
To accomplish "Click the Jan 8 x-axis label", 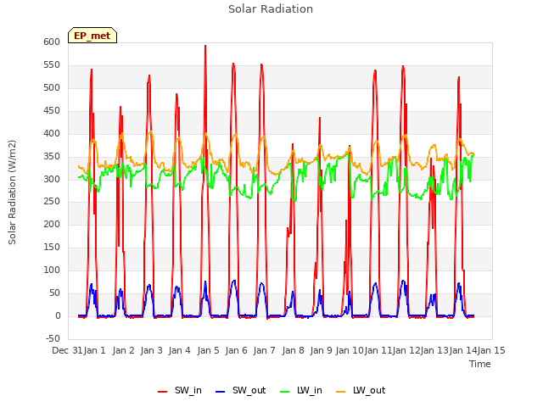I will tap(293, 350).
